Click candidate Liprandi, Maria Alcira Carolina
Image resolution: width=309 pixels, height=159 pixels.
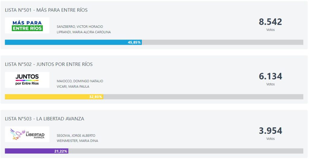pos(84,32)
